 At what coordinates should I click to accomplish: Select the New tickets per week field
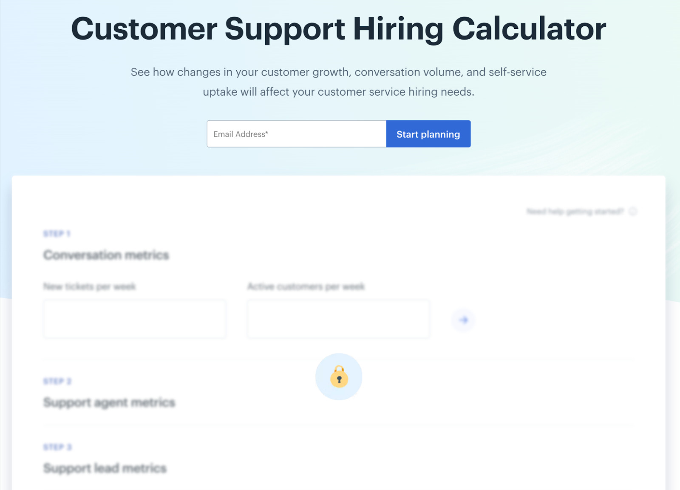[x=134, y=319]
